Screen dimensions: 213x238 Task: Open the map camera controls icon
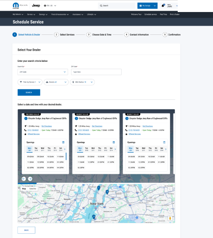click(x=170, y=211)
